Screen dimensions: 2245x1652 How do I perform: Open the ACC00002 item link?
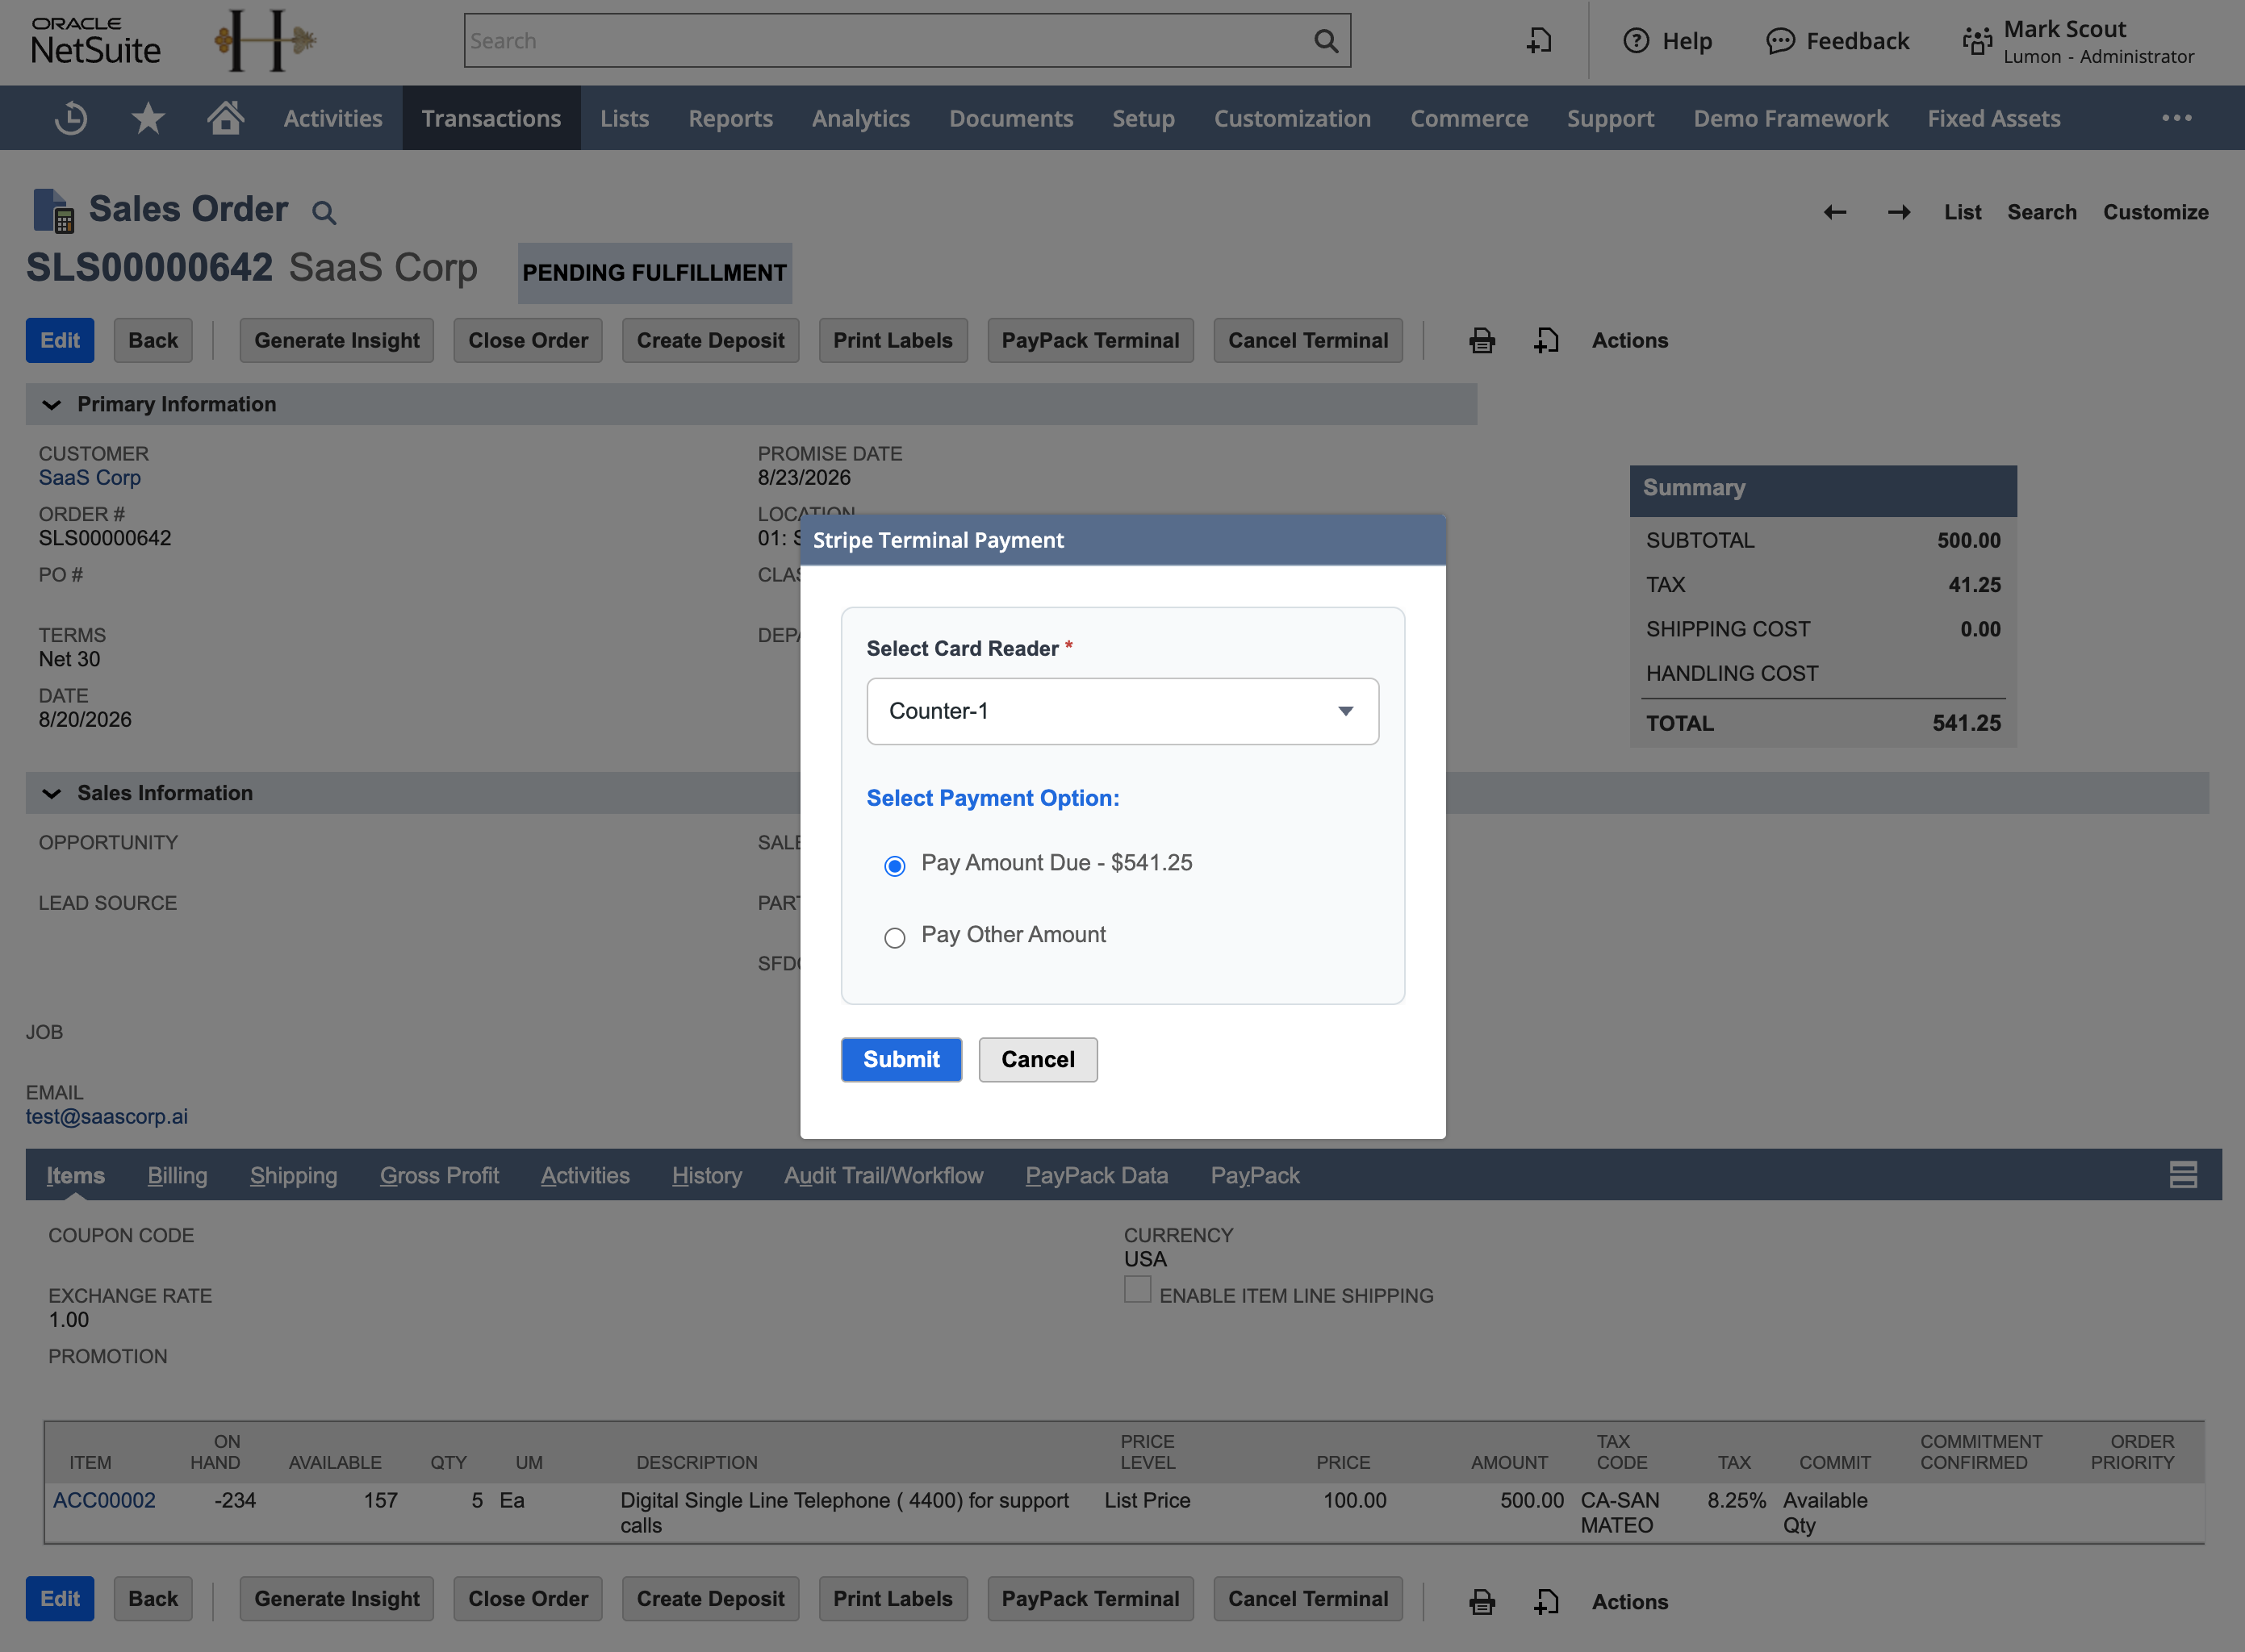(x=104, y=1501)
